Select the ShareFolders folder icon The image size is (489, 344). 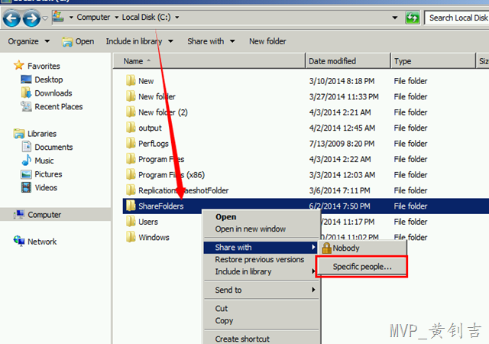(x=131, y=205)
